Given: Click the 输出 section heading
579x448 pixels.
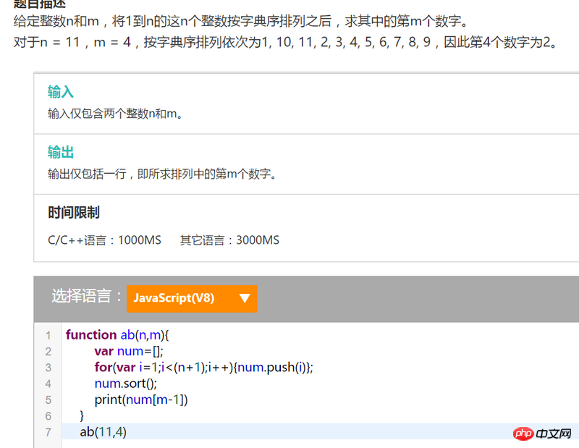Looking at the screenshot, I should tap(61, 152).
